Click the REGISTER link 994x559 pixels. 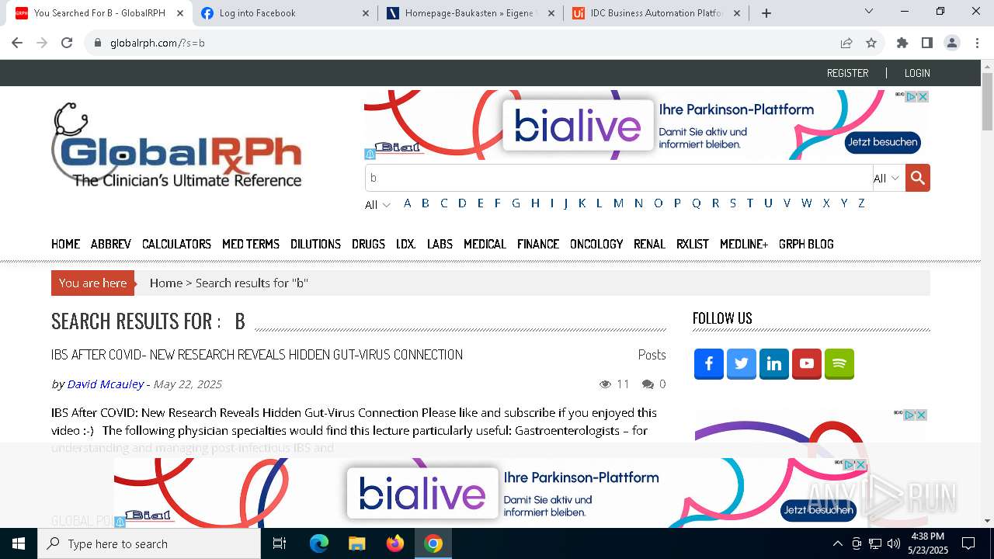pos(847,73)
